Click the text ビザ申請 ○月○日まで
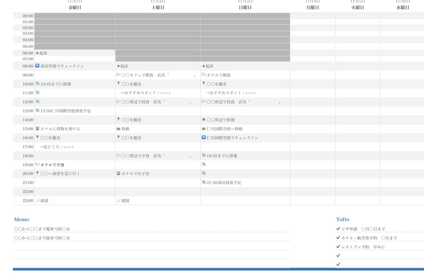424x277 pixels. [363, 229]
